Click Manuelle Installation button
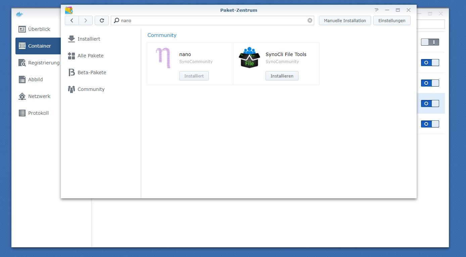The width and height of the screenshot is (466, 257). tap(345, 20)
